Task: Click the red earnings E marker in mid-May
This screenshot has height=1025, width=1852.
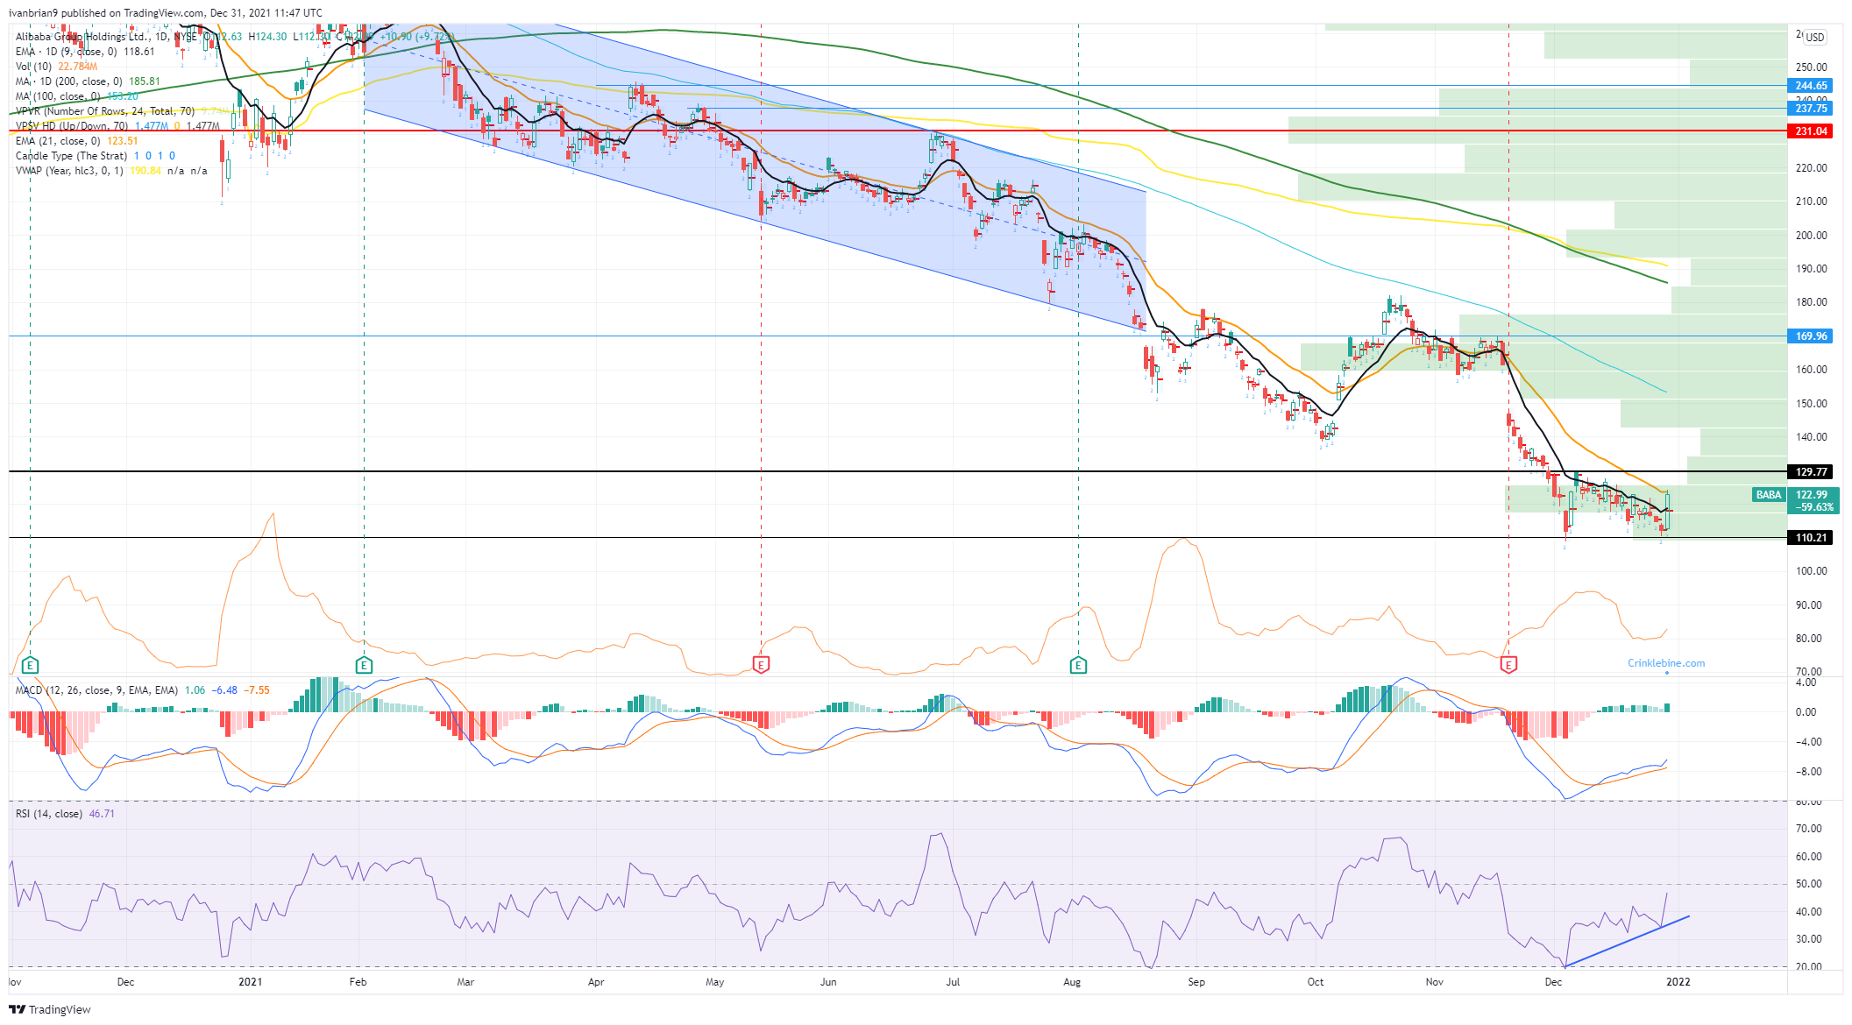Action: 761,665
